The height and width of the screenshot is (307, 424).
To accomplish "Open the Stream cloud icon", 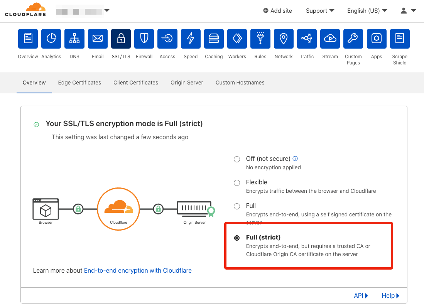I will tap(330, 39).
